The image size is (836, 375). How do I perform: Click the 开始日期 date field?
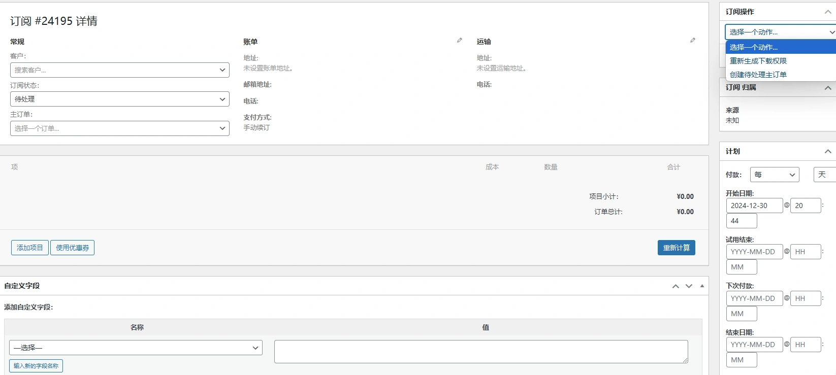coord(755,206)
